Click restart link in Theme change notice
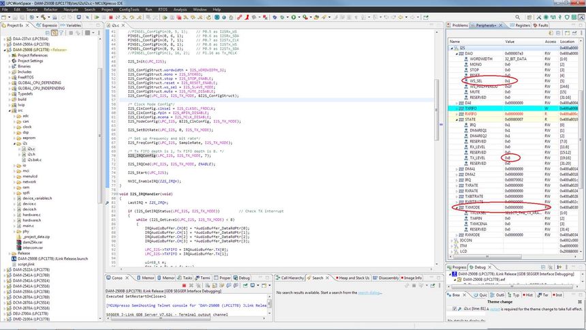The width and height of the screenshot is (586, 330). [495, 309]
